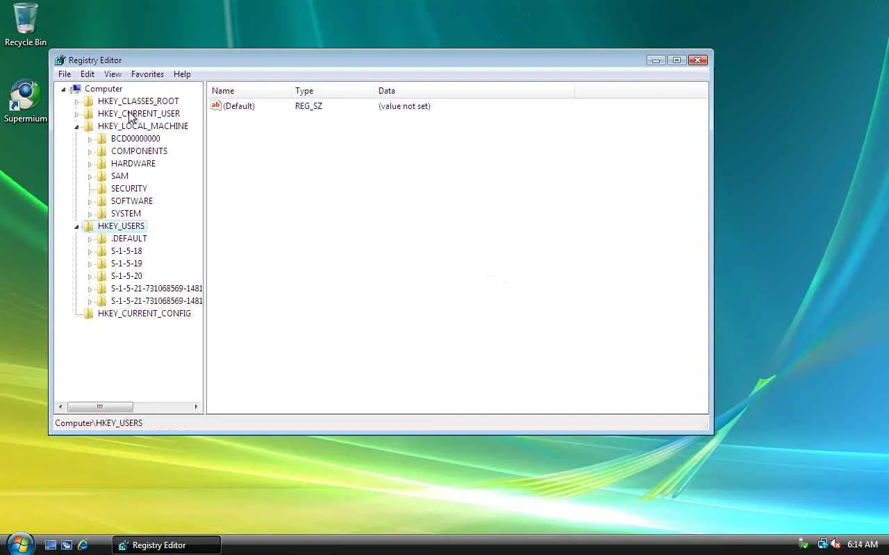889x555 pixels.
Task: Select the HARDWARE key label
Action: click(133, 164)
